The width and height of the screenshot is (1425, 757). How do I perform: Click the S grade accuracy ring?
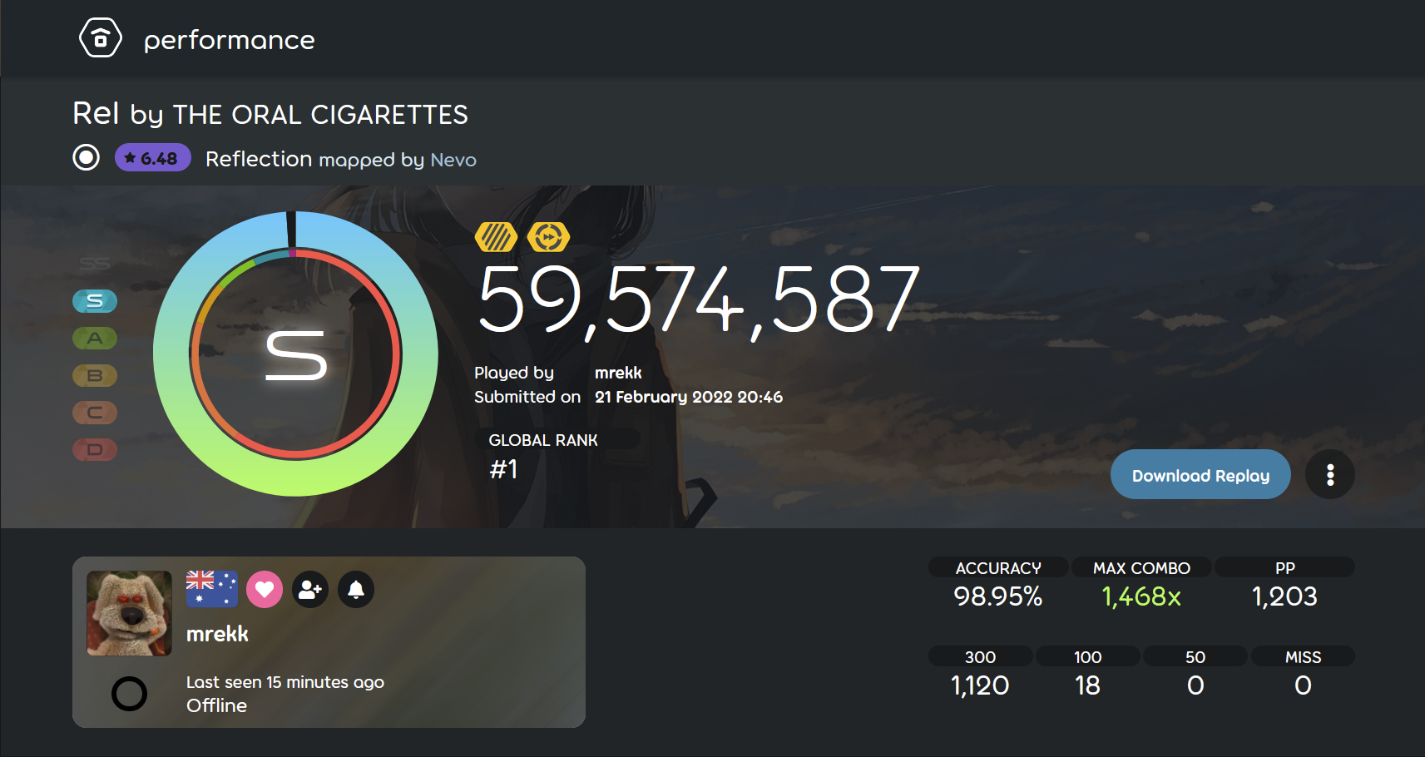tap(295, 354)
